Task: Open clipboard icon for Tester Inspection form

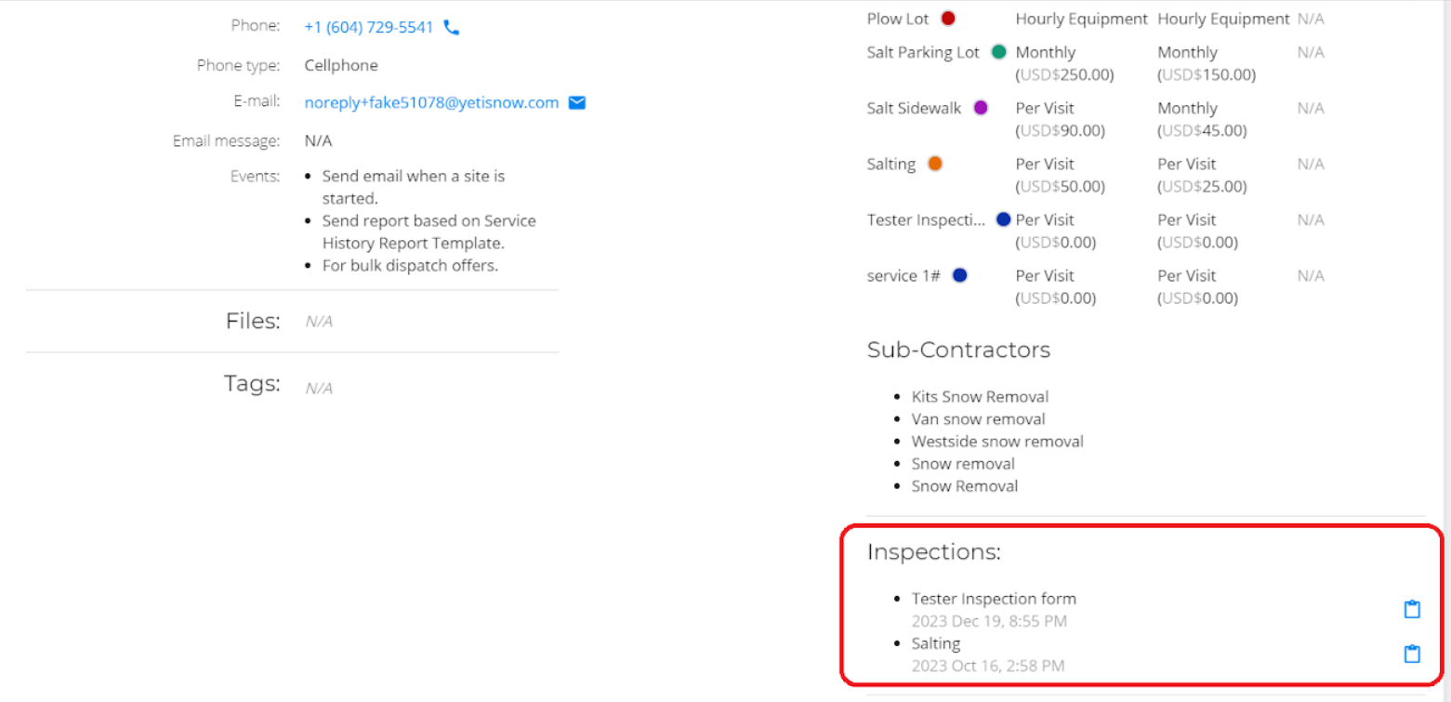Action: 1412,610
